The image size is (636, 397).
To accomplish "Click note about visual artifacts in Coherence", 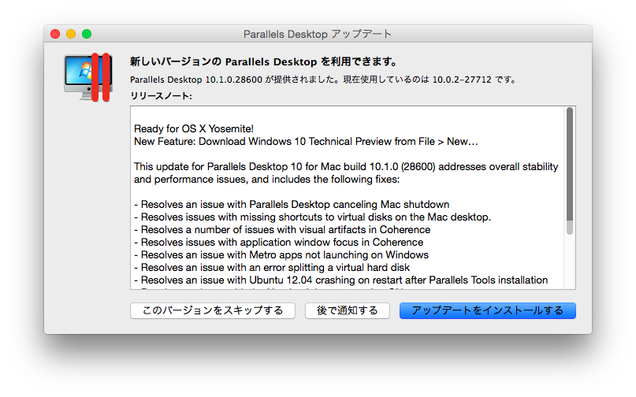I will click(282, 229).
